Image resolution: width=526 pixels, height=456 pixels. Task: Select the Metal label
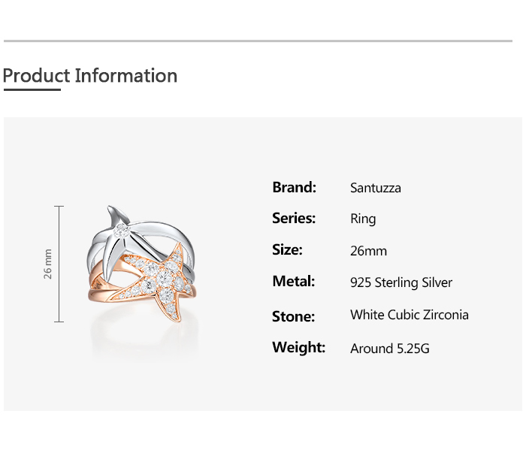pyautogui.click(x=294, y=281)
